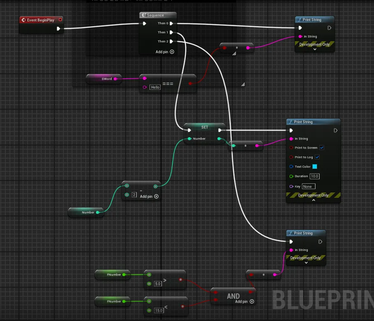Viewport: 374px width, 321px height.
Task: Toggle Print to Screen checkbox
Action: point(322,148)
